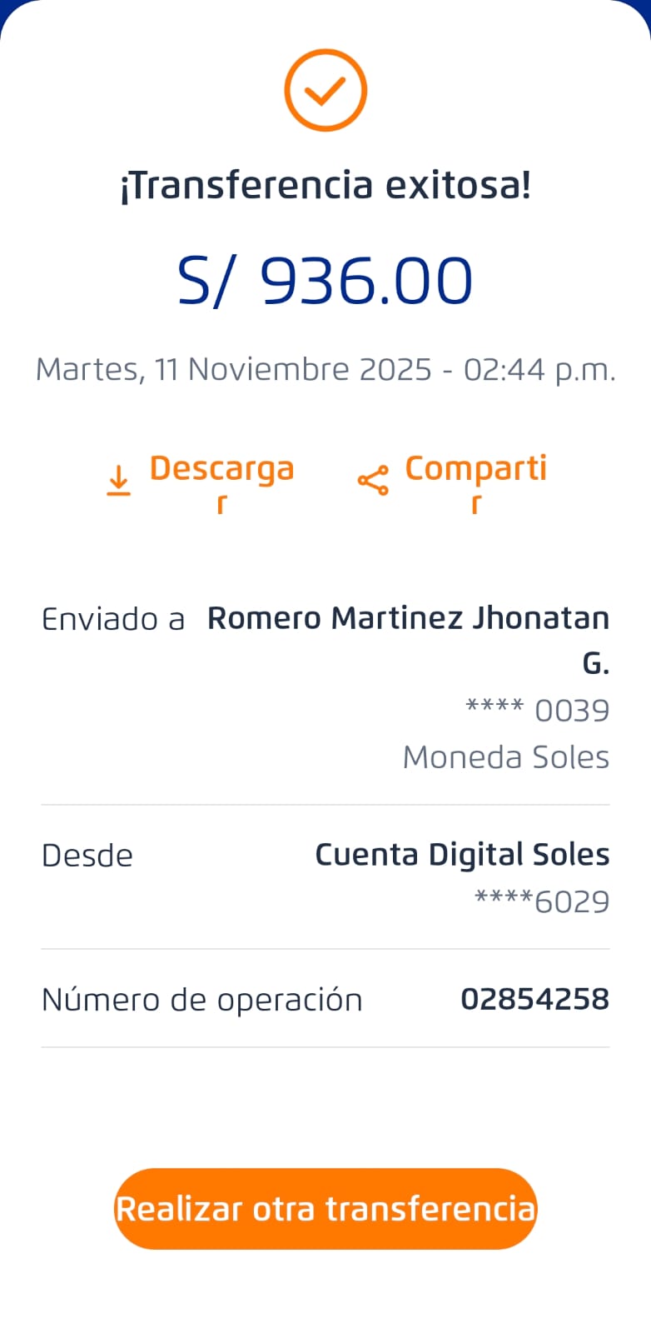Select the Cuenta Digital Soles account name
Viewport: 651px width, 1333px height.
[462, 855]
